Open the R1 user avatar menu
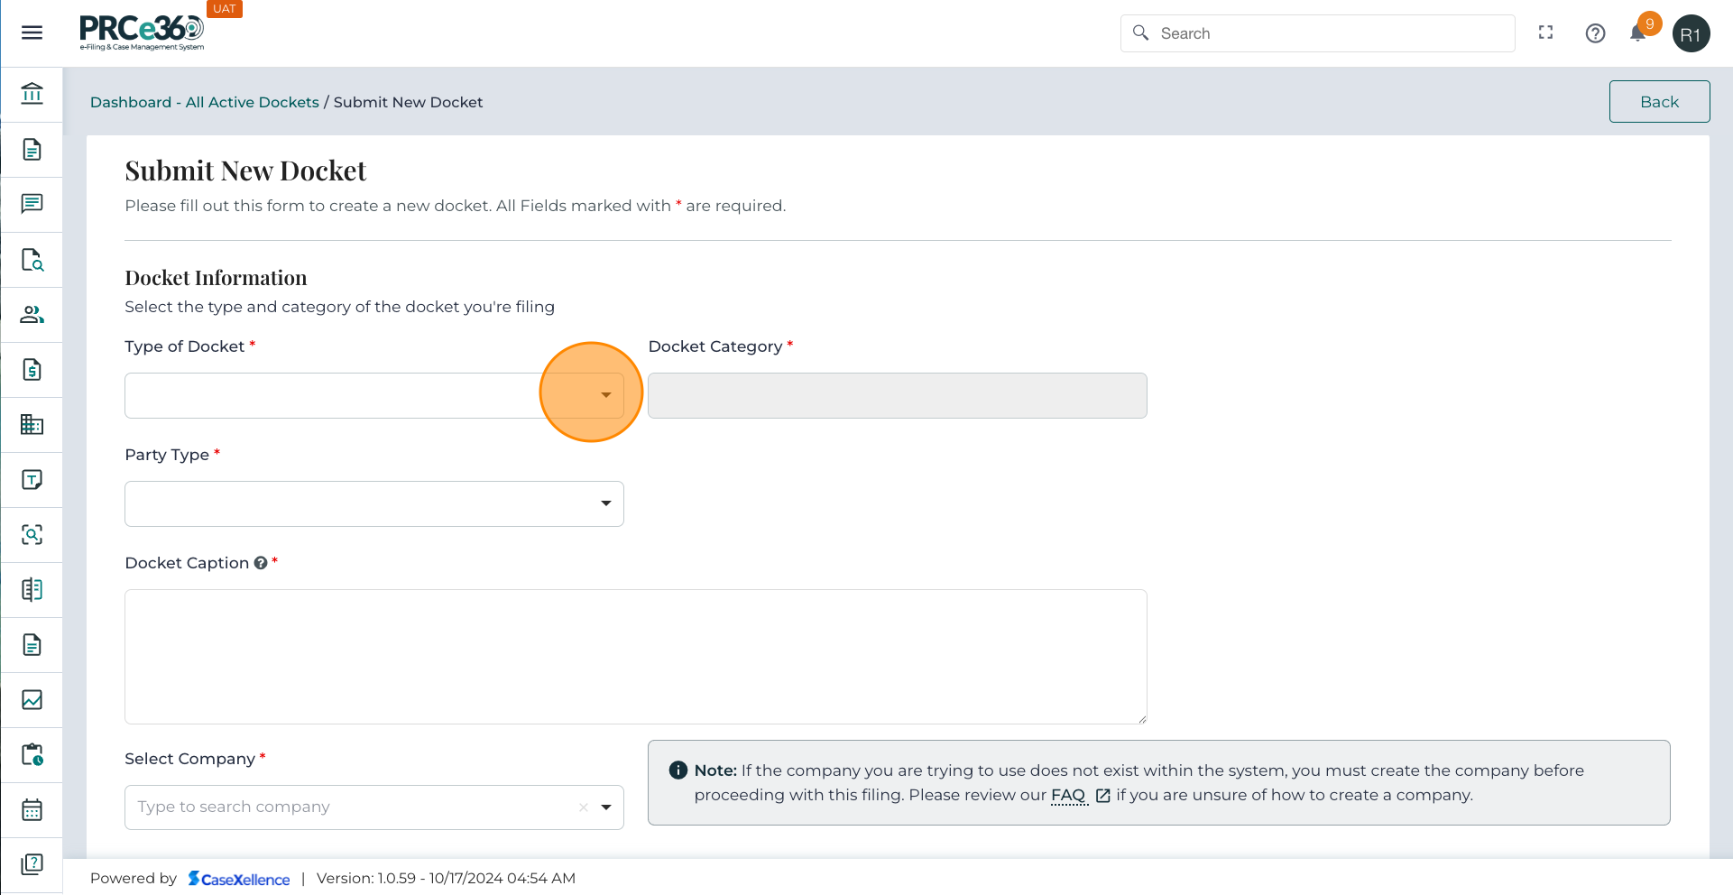The width and height of the screenshot is (1733, 895). (1690, 34)
